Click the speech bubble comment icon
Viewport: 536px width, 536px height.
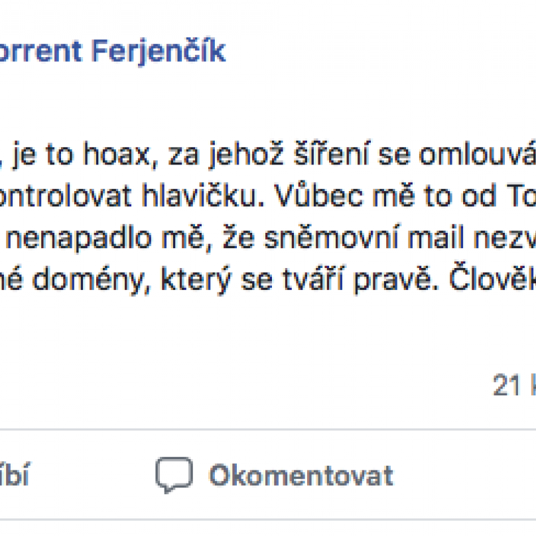tap(174, 475)
